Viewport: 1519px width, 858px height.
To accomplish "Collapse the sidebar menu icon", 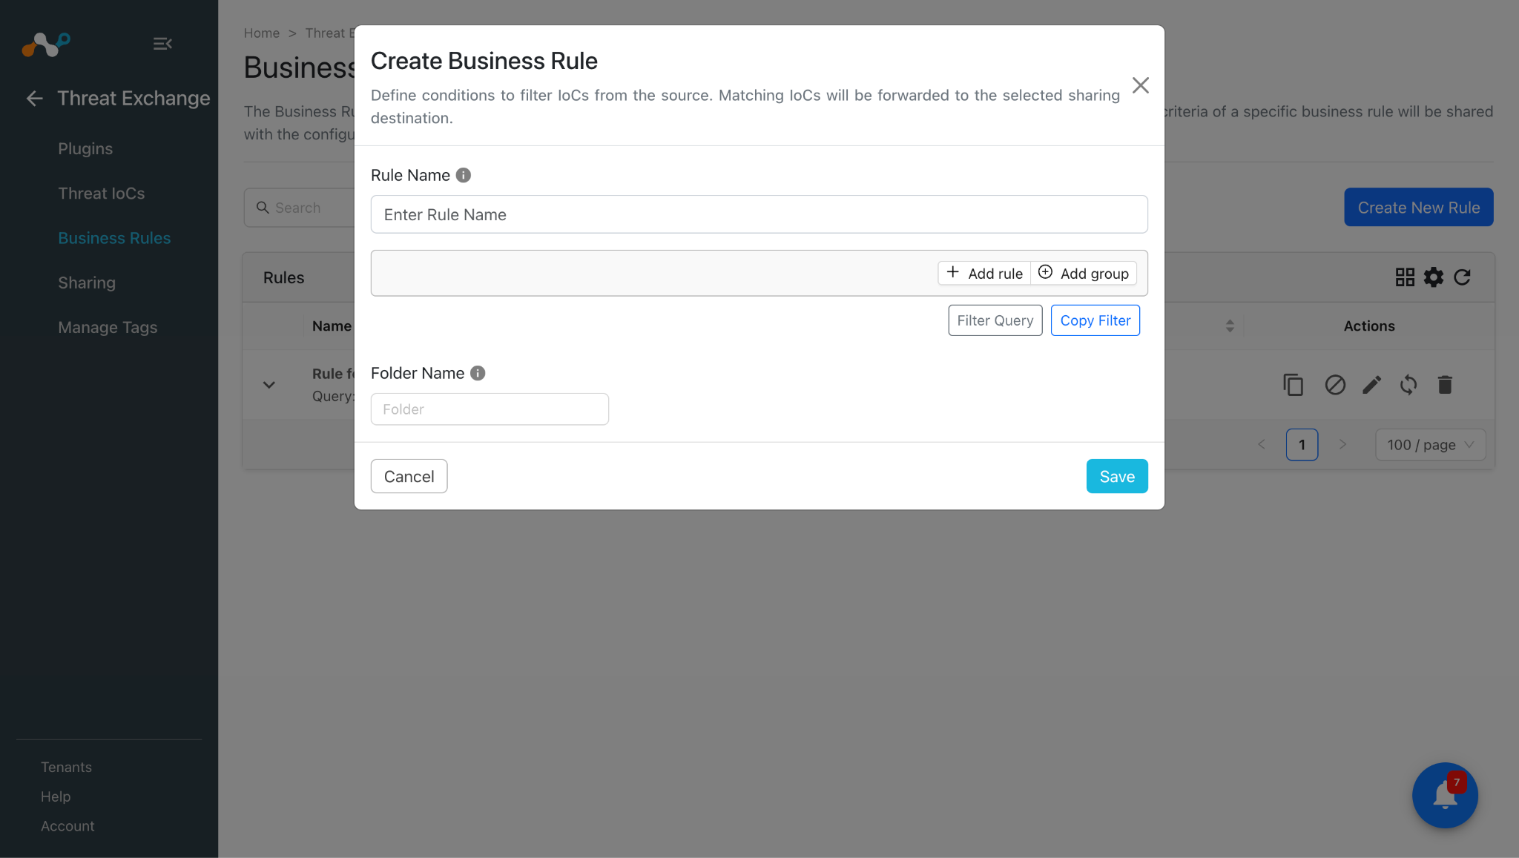I will coord(162,44).
